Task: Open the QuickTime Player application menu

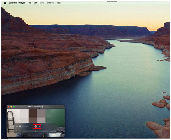Action: pyautogui.click(x=17, y=3)
